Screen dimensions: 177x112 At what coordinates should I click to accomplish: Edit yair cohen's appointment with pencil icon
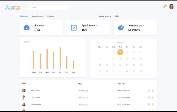pos(149,97)
